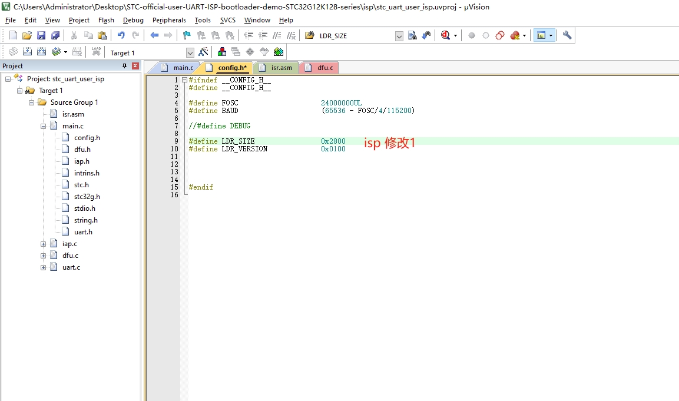Viewport: 679px width, 401px height.
Task: Start batch build with the layered green icon
Action: [x=56, y=52]
